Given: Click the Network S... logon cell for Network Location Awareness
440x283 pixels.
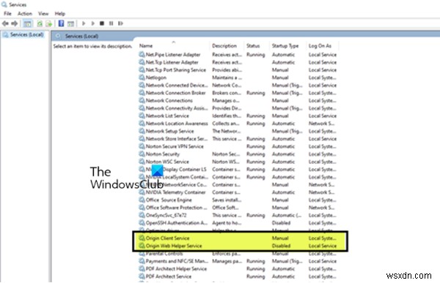Looking at the screenshot, I should [x=322, y=124].
